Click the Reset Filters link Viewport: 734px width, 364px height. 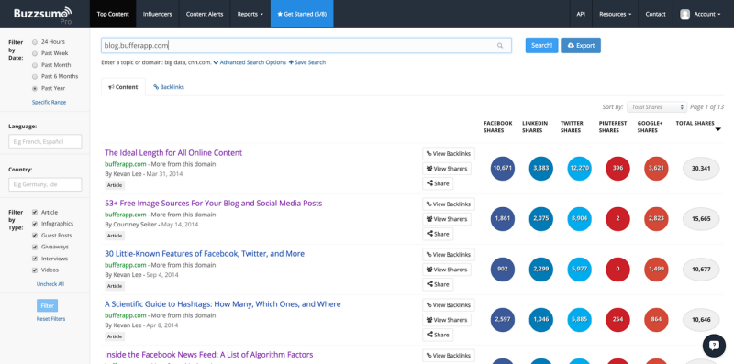[x=51, y=319]
